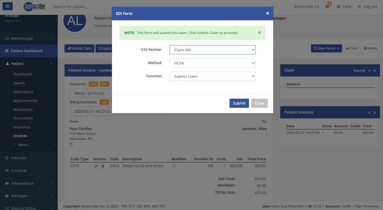This screenshot has width=383, height=210.
Task: Log out using the top-right link
Action: [367, 7]
